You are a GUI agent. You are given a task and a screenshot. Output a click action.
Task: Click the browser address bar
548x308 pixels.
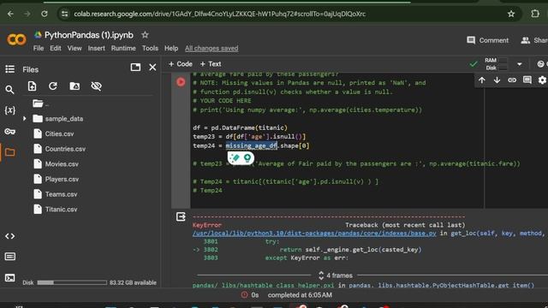pyautogui.click(x=219, y=14)
